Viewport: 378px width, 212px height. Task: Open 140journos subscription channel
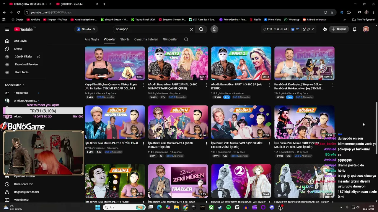pyautogui.click(x=21, y=93)
